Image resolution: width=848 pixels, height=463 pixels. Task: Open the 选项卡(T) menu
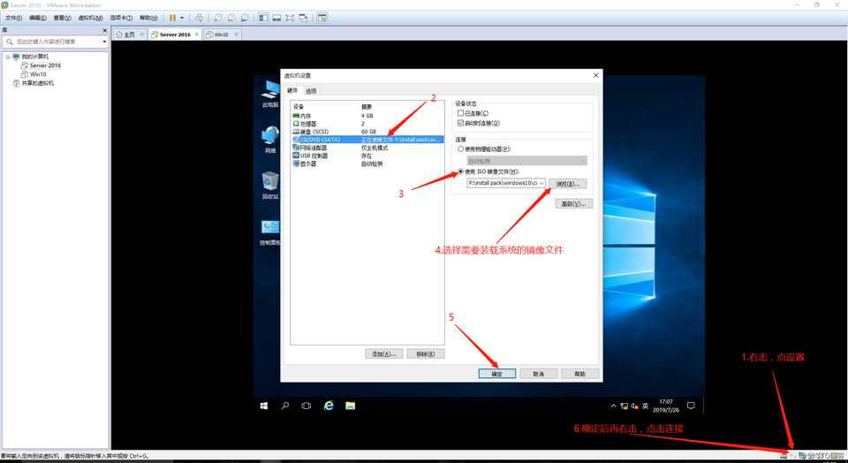121,18
